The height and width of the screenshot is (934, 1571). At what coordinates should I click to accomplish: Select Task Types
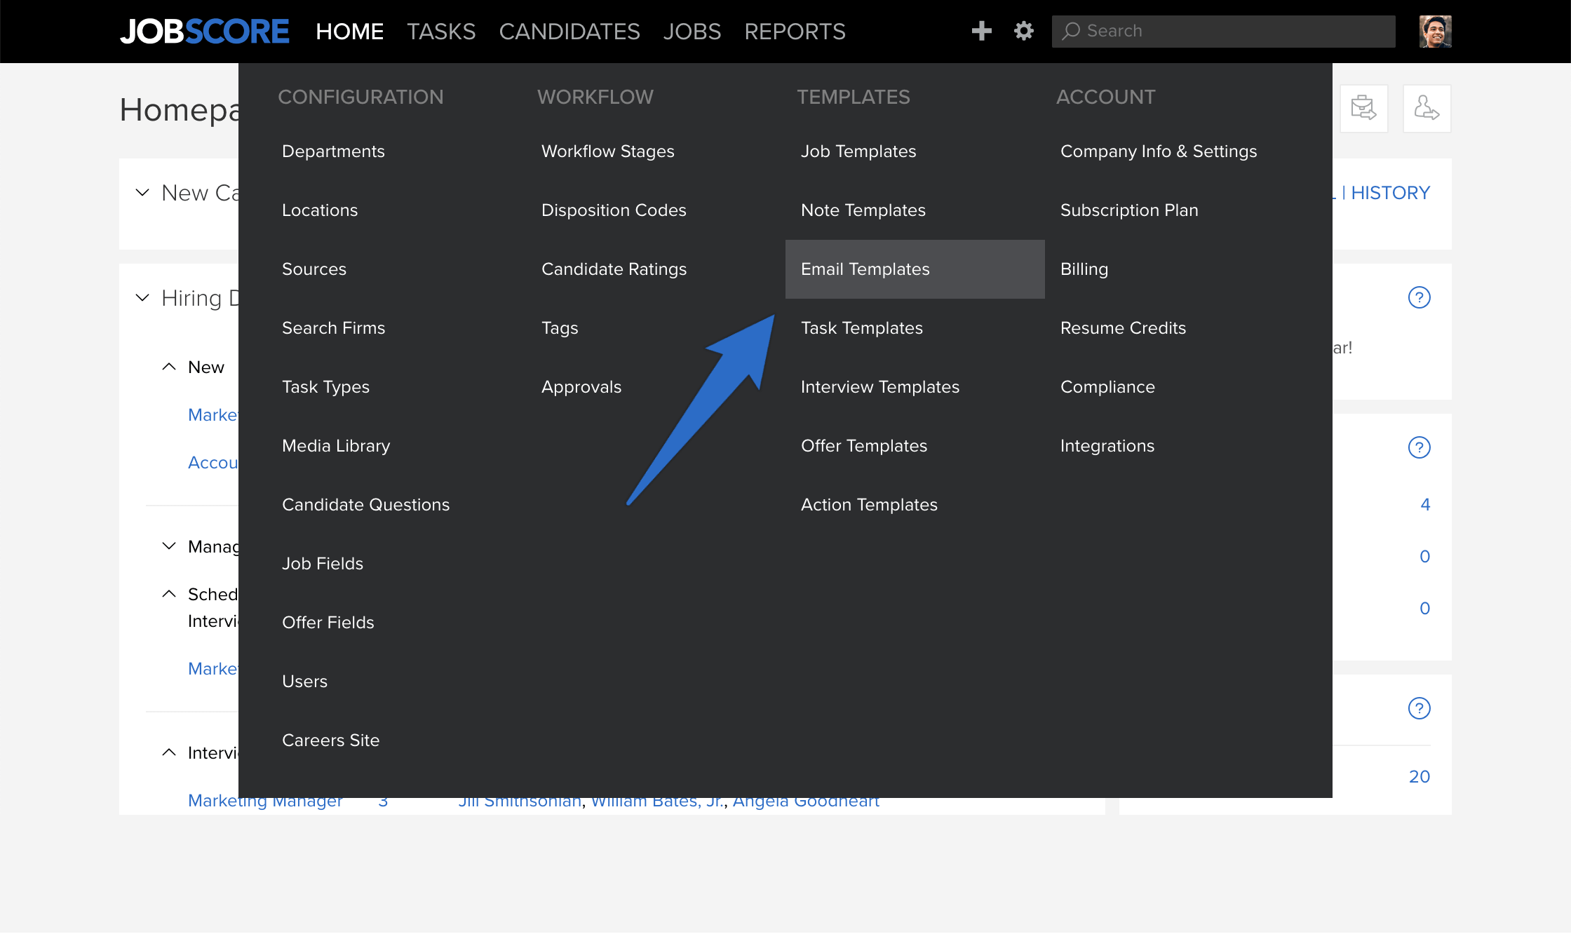click(325, 387)
